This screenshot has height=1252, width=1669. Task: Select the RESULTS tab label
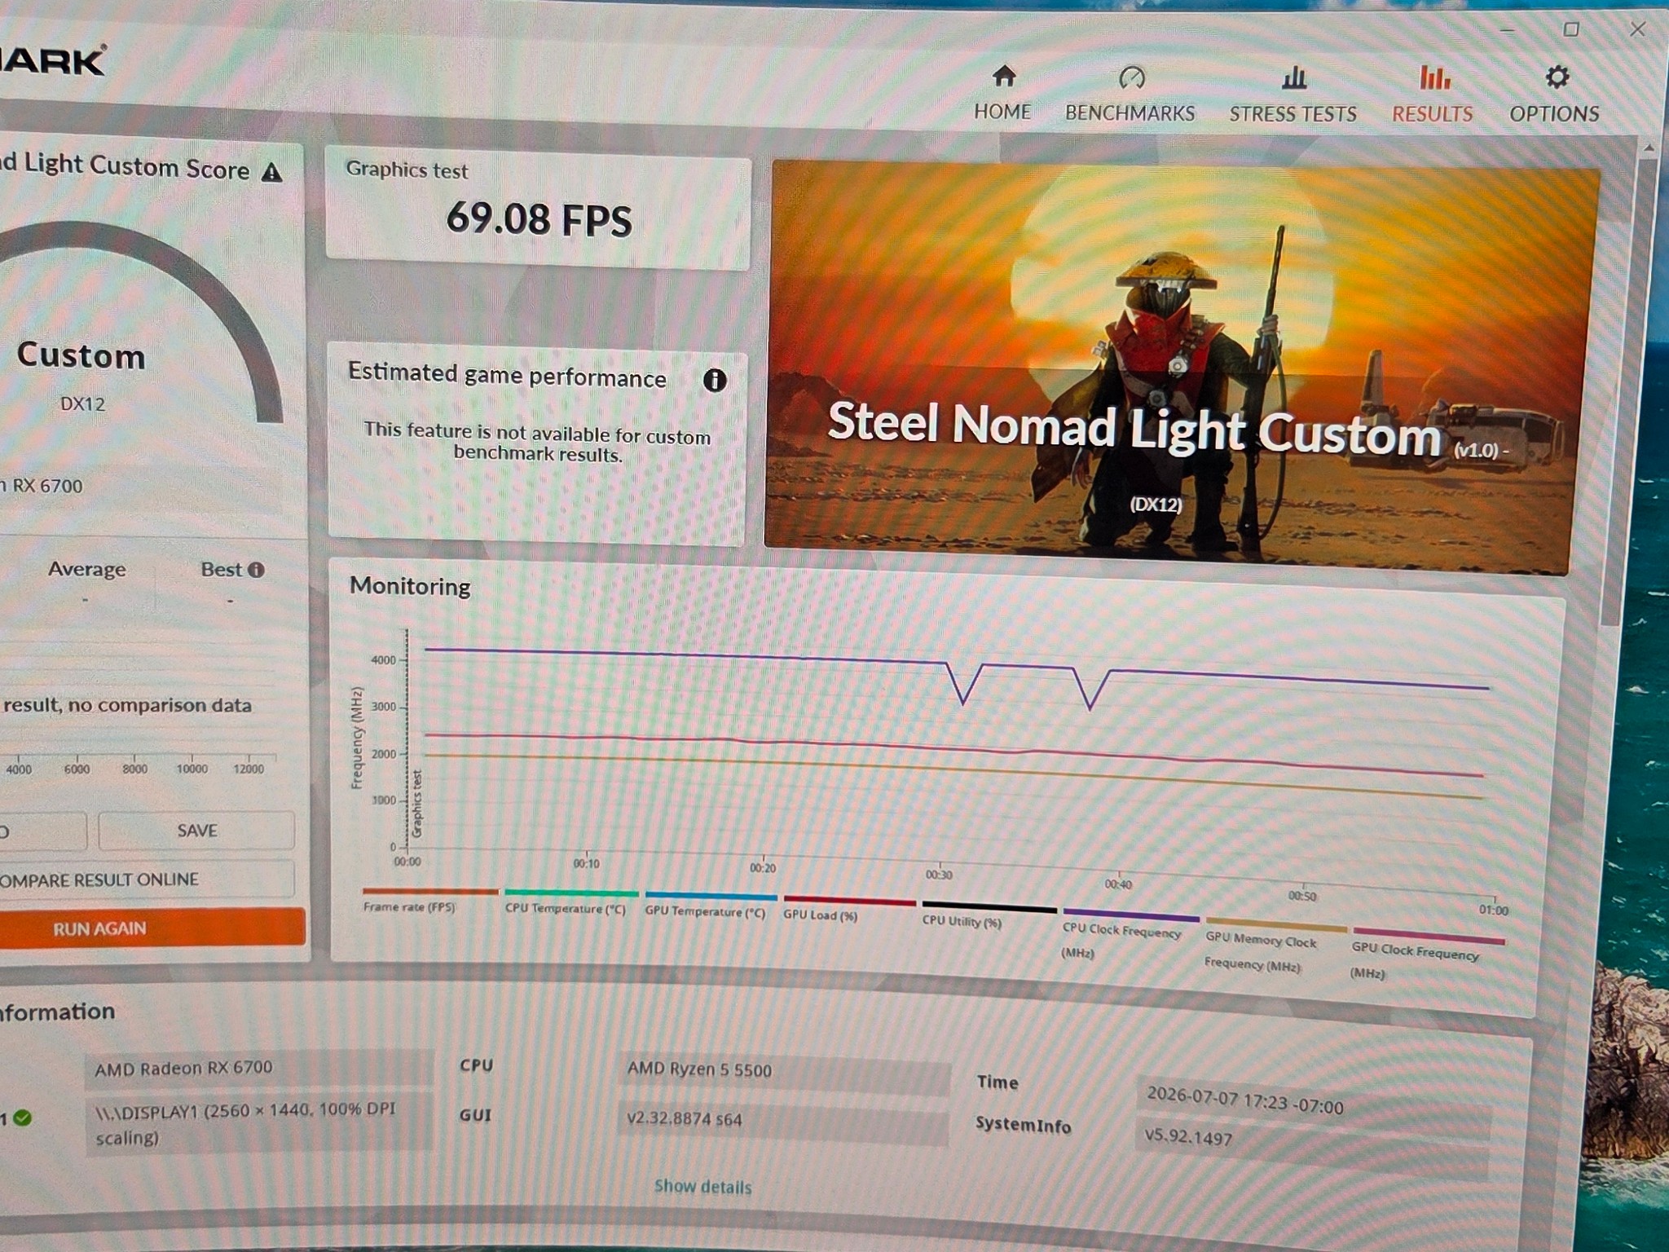click(x=1433, y=114)
